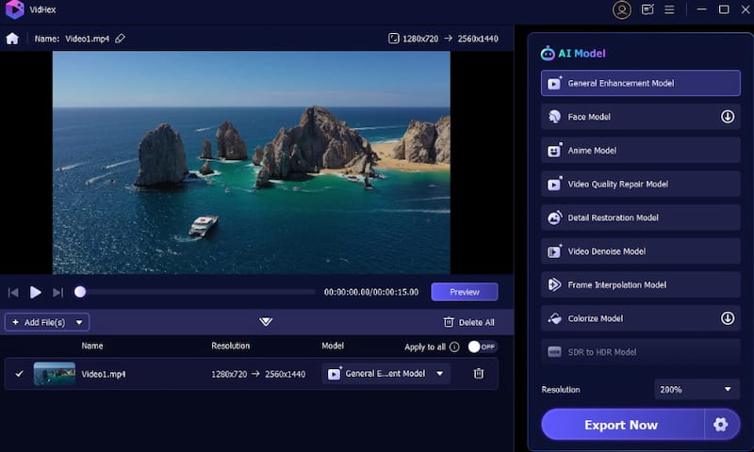The height and width of the screenshot is (452, 754).
Task: Open the feedback icon in title bar
Action: point(647,9)
